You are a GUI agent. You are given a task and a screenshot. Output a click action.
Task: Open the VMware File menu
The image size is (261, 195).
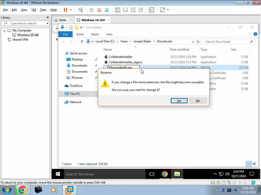5,10
